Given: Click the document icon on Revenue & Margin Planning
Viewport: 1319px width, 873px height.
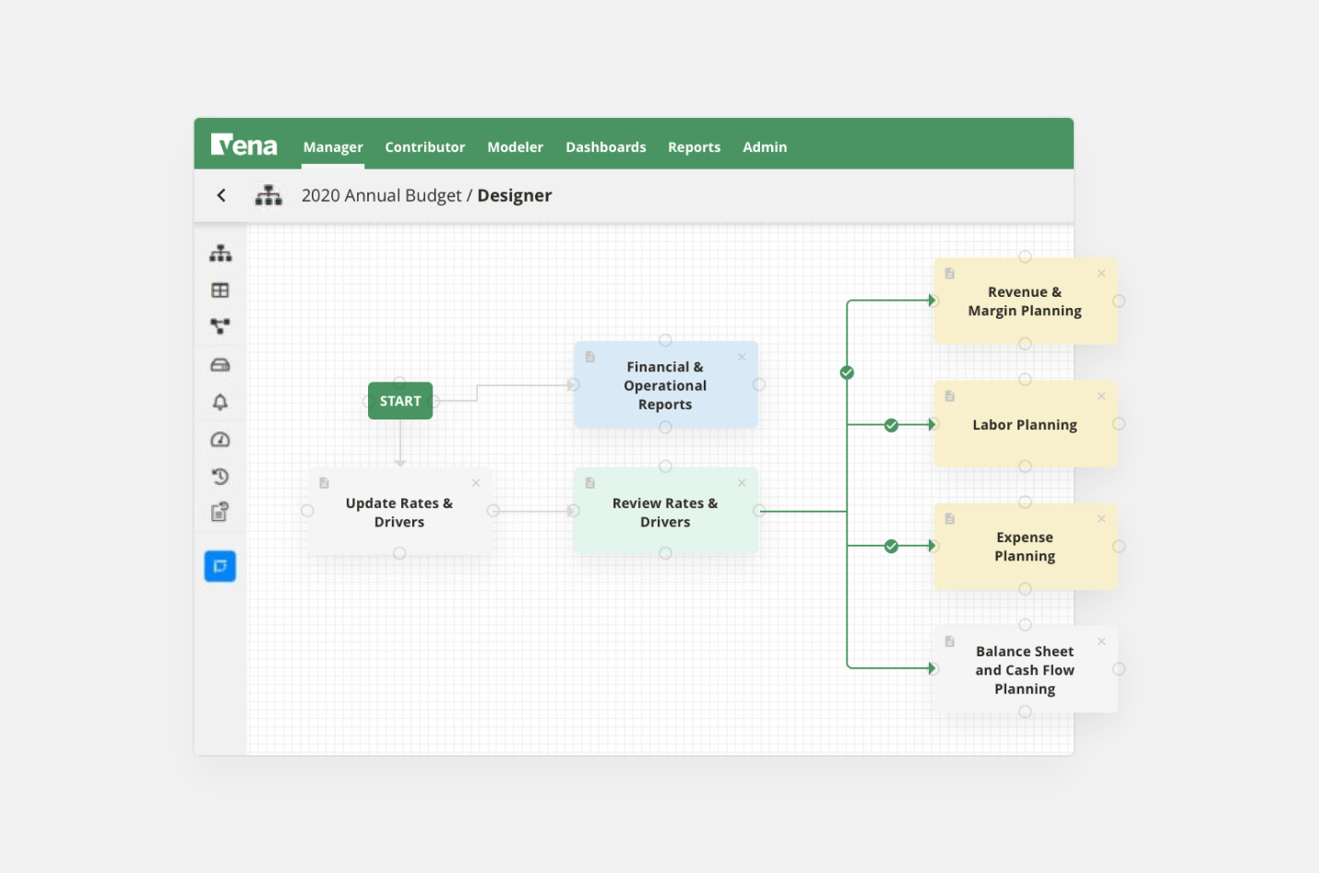Looking at the screenshot, I should pos(950,272).
